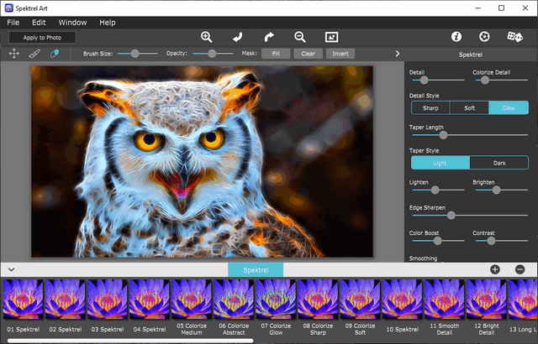538x344 pixels.
Task: Open the Spektrel preset category tab
Action: pos(256,269)
